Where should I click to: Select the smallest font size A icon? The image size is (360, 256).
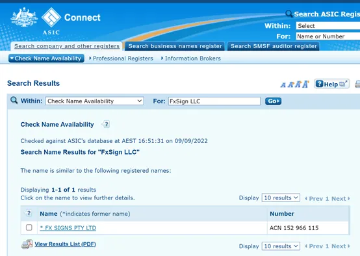point(283,85)
